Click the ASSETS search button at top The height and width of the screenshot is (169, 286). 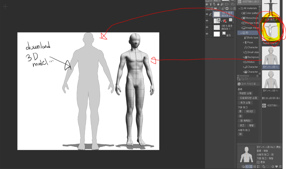(x=249, y=2)
